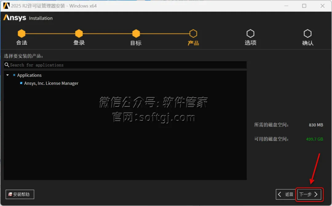Click the 830 MB required space value
The width and height of the screenshot is (332, 206).
316,125
